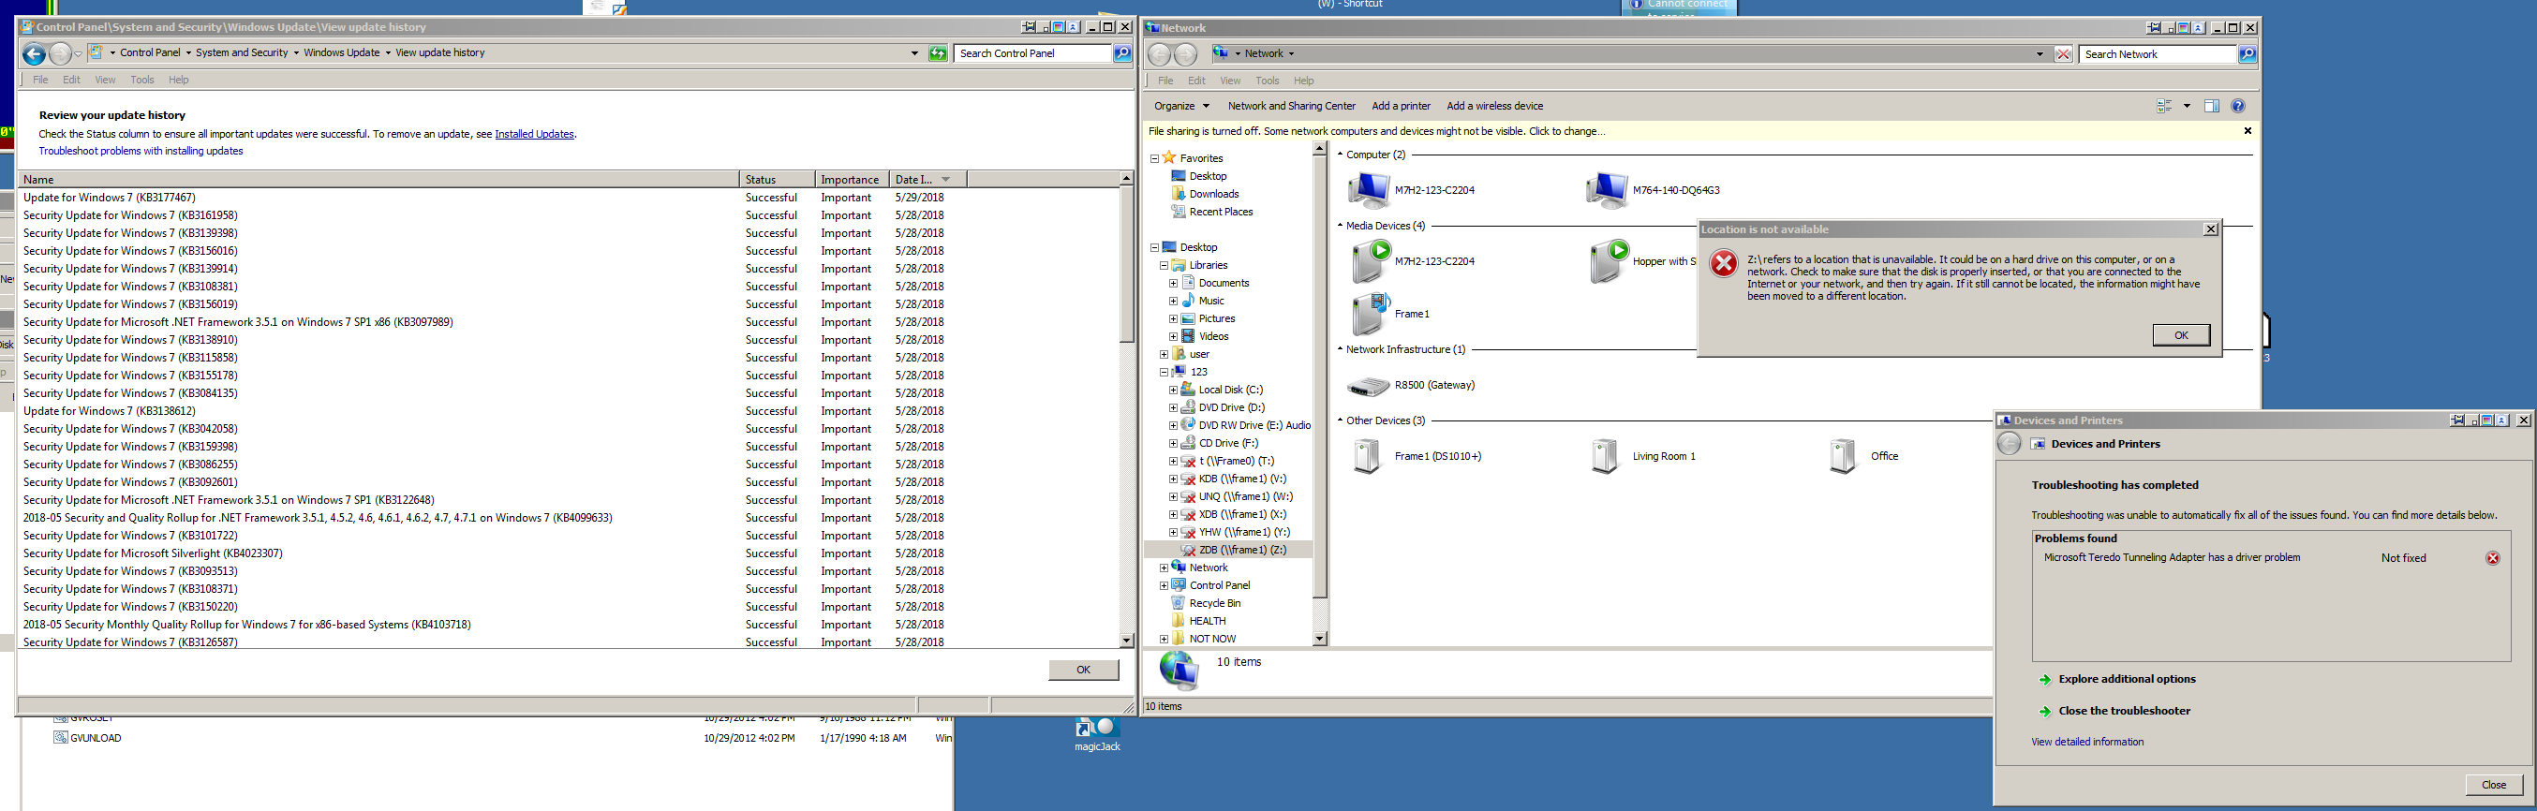Click the Search Control Panel field
This screenshot has width=2537, height=811.
tap(1032, 53)
